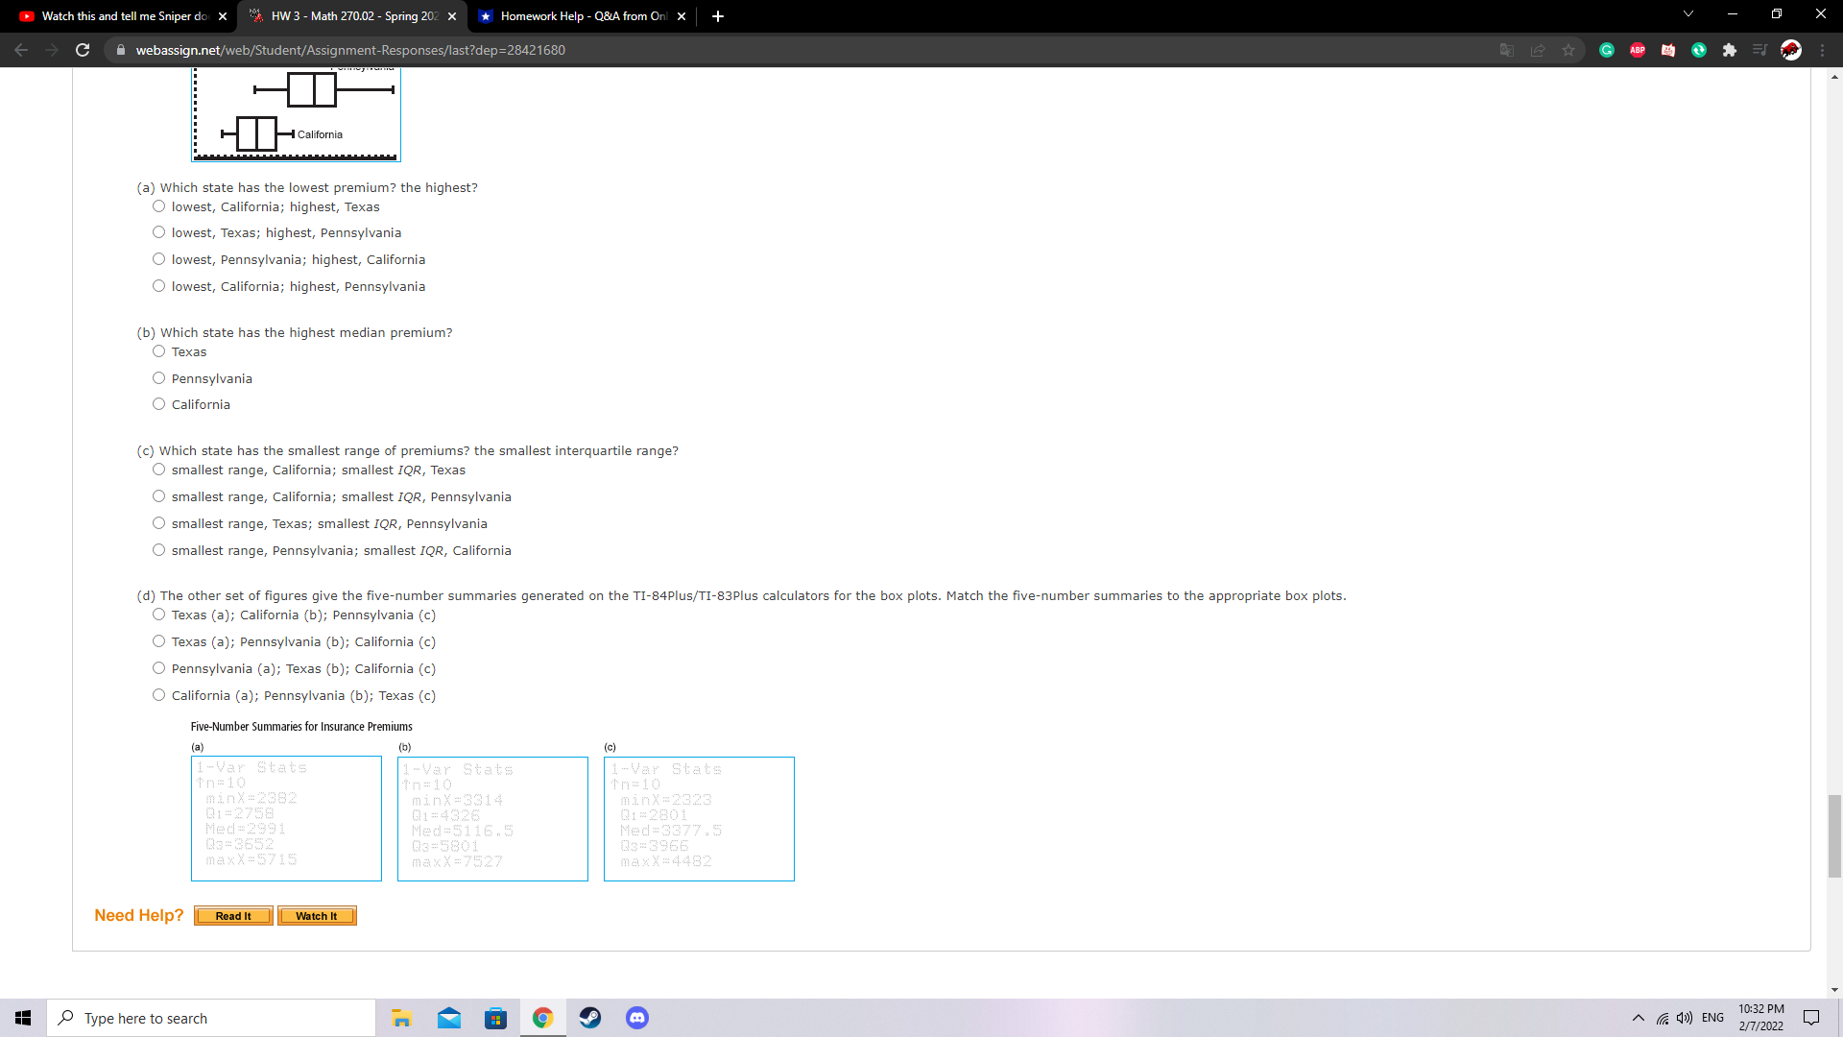Bookmark this page with the star icon

1568,50
